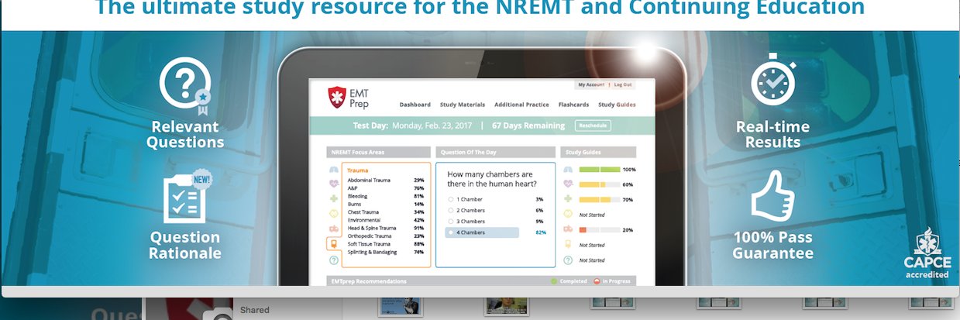Viewport: 960px width, 320px height.
Task: Select the yellow circle icon in NREMT Focus Areas
Action: (334, 213)
